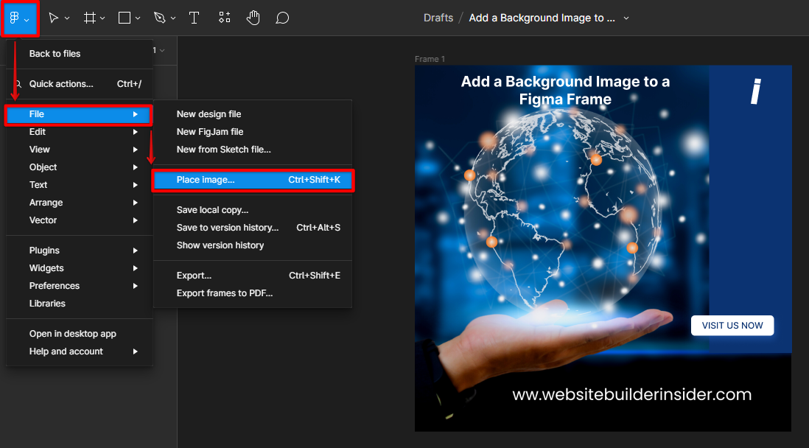Select the Comment tool bubble
809x448 pixels.
pos(282,18)
